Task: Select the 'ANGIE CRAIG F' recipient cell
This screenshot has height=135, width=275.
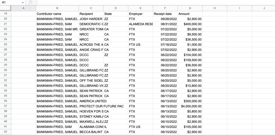Action: [91, 50]
